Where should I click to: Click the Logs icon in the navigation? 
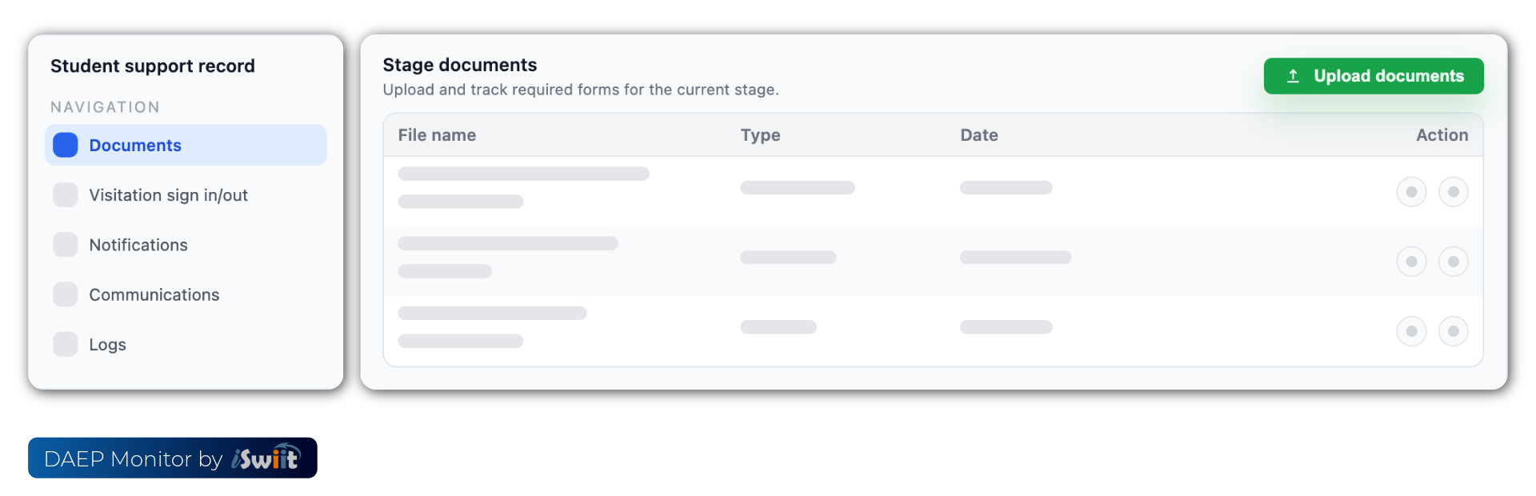[x=65, y=344]
